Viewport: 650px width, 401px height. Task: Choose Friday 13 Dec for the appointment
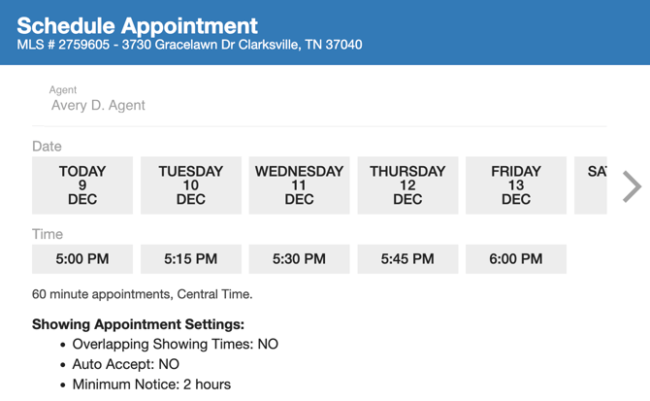coord(516,185)
